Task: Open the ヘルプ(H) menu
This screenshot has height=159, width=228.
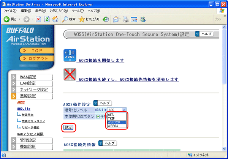Action: click(x=94, y=11)
